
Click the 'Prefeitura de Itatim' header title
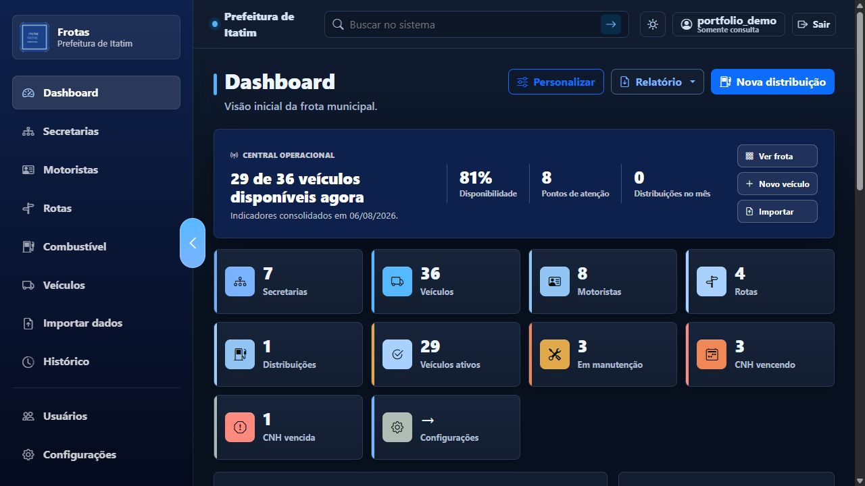pyautogui.click(x=259, y=24)
